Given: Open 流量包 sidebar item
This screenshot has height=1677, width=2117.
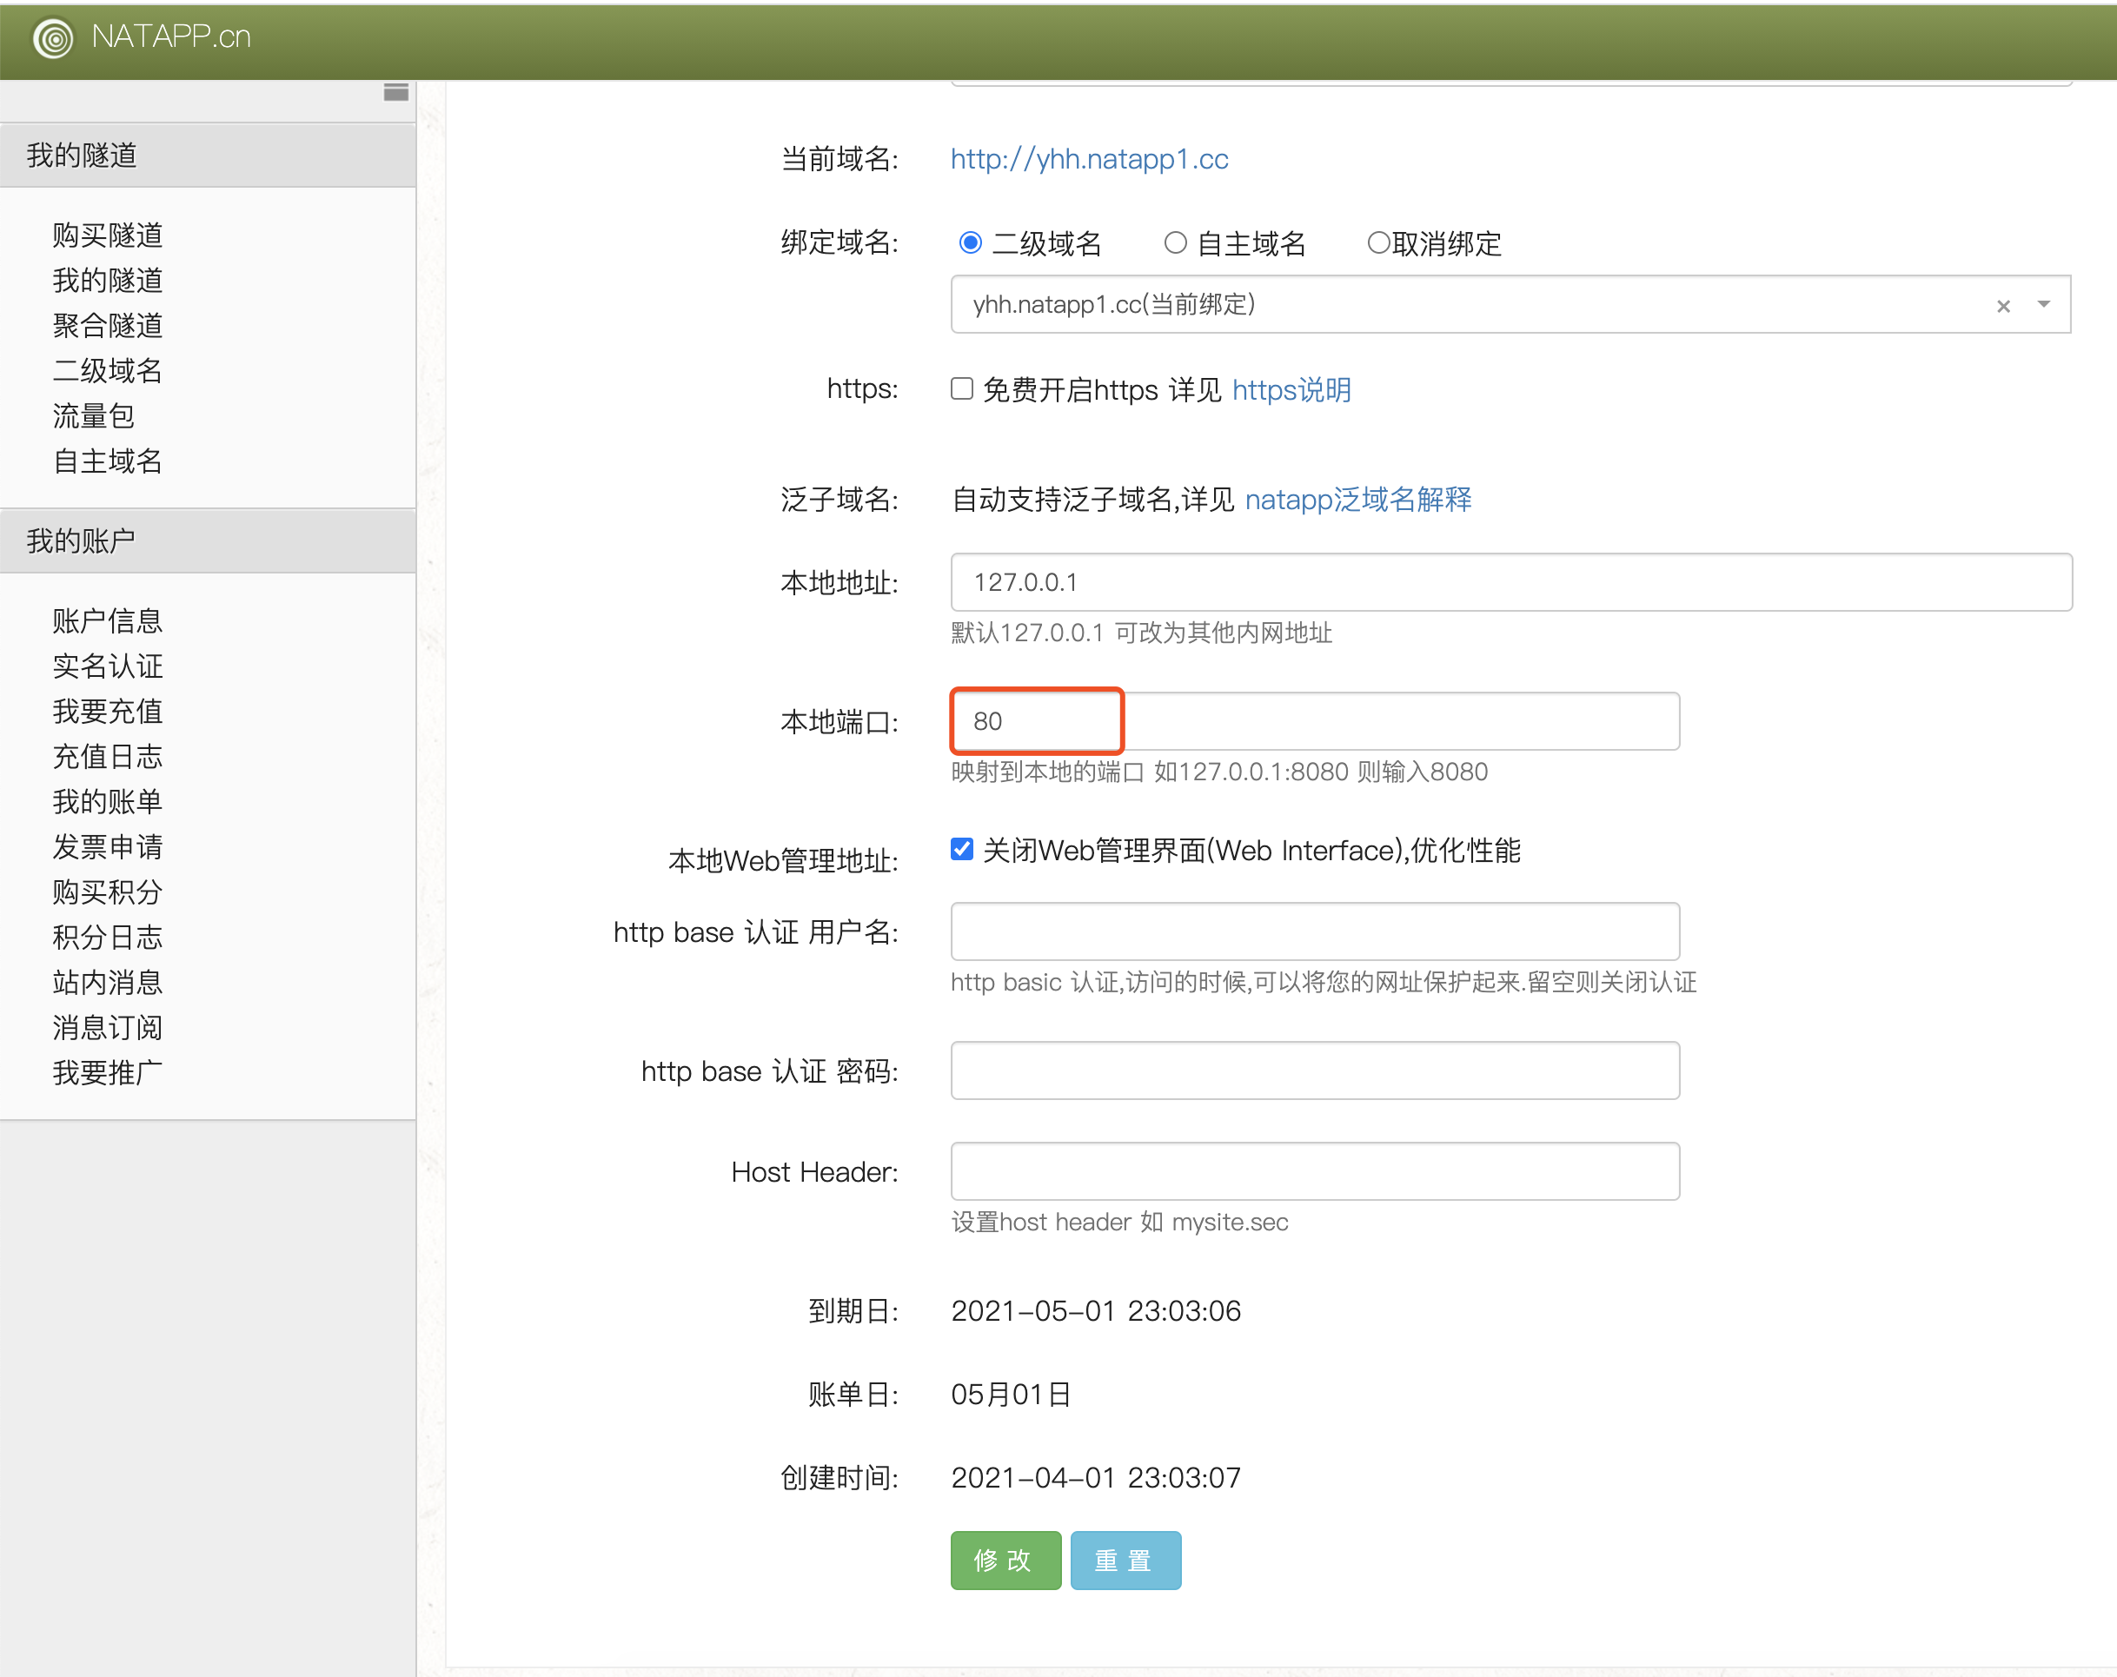Looking at the screenshot, I should pyautogui.click(x=93, y=416).
